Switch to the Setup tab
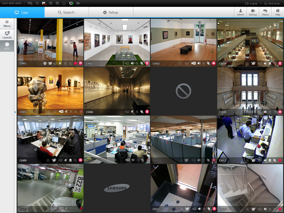The height and width of the screenshot is (213, 284). pos(111,12)
